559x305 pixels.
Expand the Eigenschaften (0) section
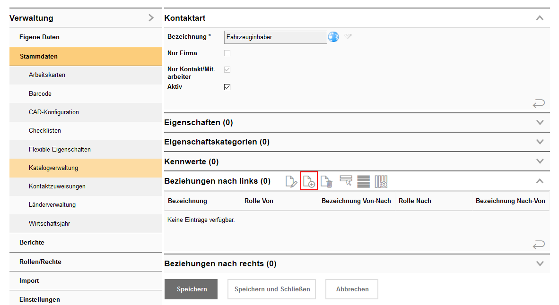click(x=540, y=123)
